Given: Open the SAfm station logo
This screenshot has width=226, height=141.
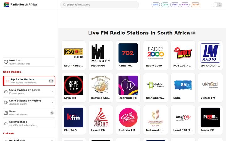Looking at the screenshot, I should point(183,85).
